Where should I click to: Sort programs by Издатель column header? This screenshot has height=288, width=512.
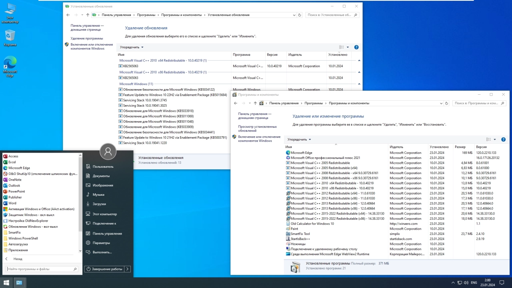pyautogui.click(x=408, y=147)
